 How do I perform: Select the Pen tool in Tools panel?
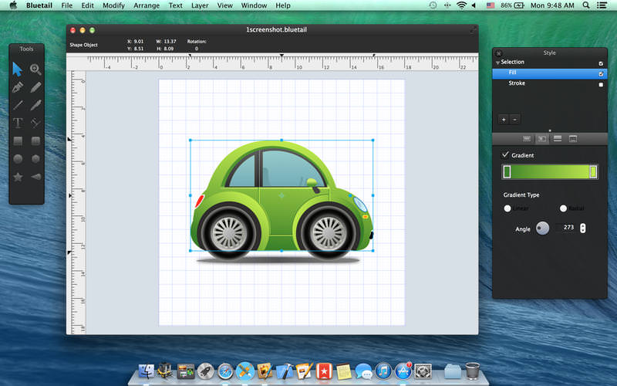point(17,87)
